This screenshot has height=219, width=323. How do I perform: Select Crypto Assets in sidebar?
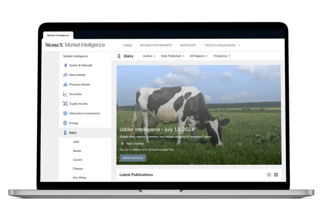coord(79,104)
